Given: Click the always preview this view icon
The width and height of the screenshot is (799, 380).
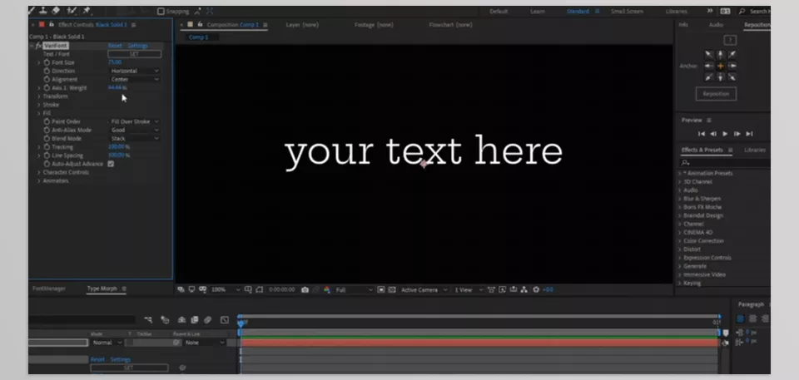Looking at the screenshot, I should click(181, 290).
